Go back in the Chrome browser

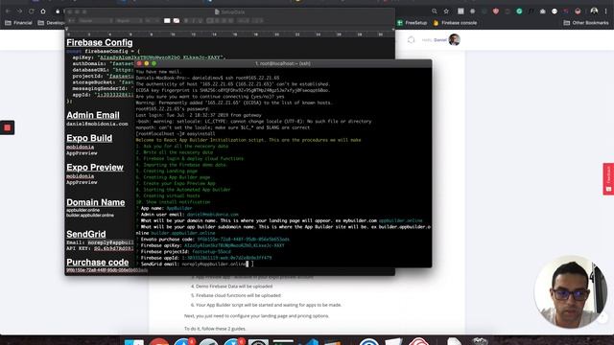click(x=8, y=11)
